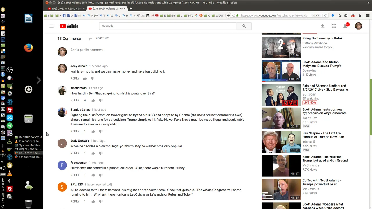Image resolution: width=372 pixels, height=209 pixels.
Task: Like Jody Stewart's comment
Action: 93,153
